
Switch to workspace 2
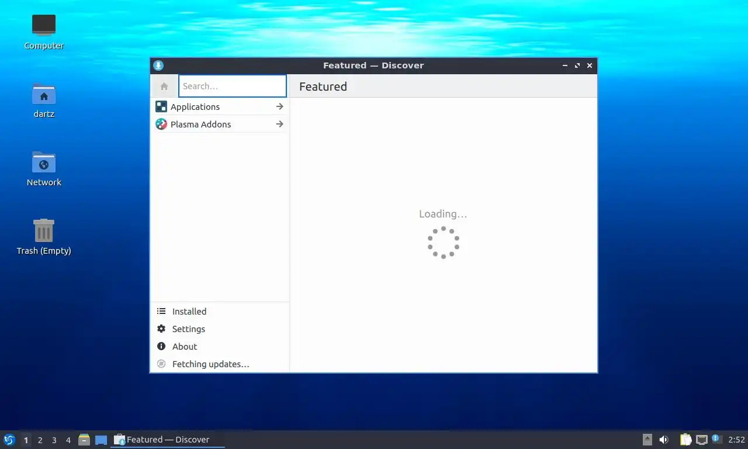point(40,440)
